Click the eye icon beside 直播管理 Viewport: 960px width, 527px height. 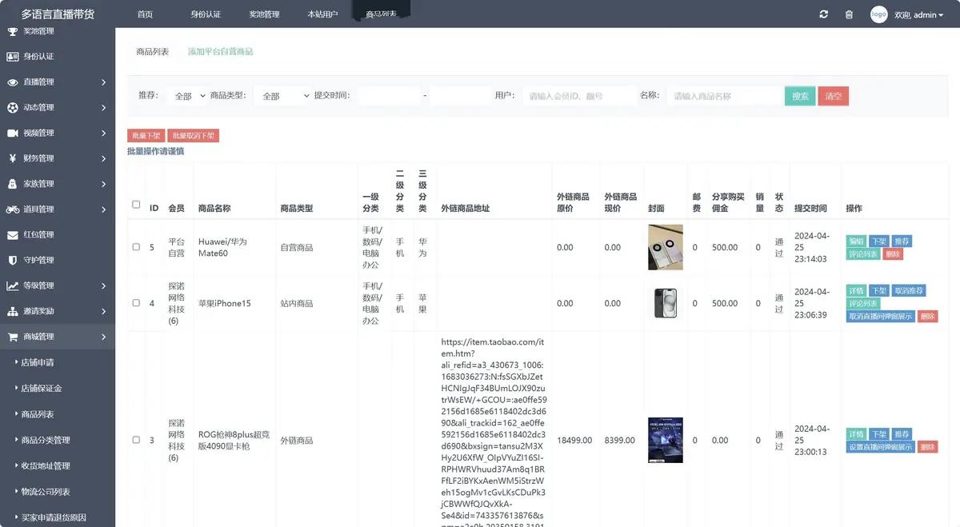tap(13, 82)
